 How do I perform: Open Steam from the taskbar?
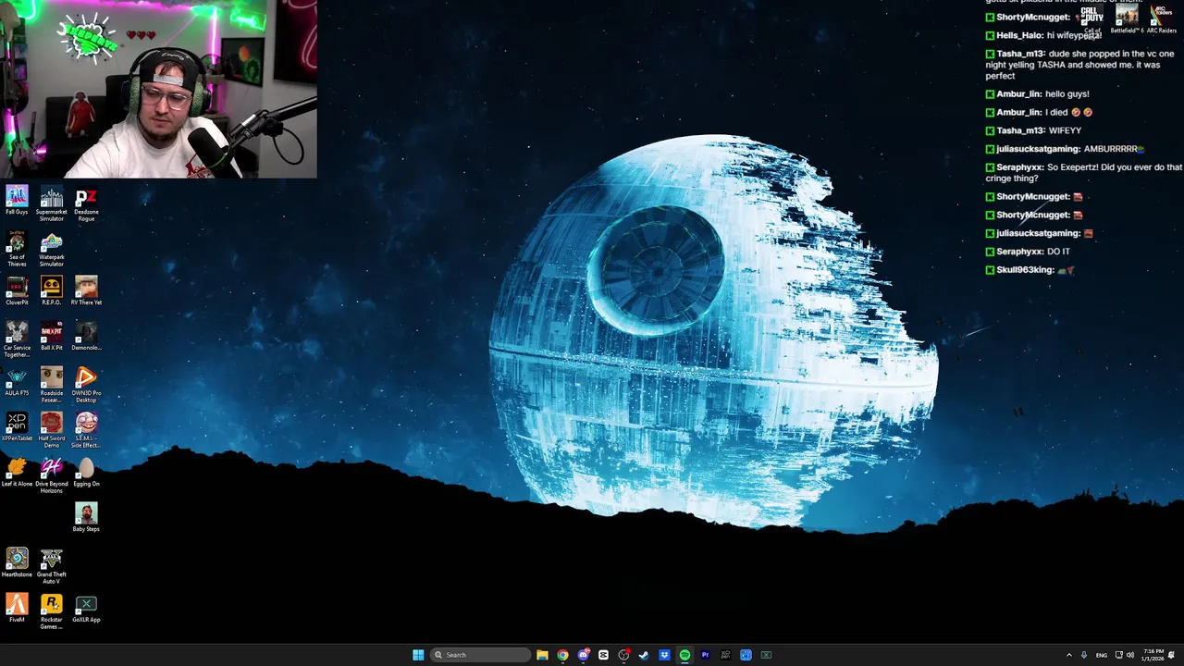pos(644,655)
